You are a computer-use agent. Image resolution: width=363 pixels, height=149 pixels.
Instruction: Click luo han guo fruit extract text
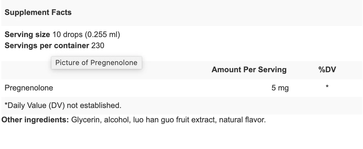(174, 120)
